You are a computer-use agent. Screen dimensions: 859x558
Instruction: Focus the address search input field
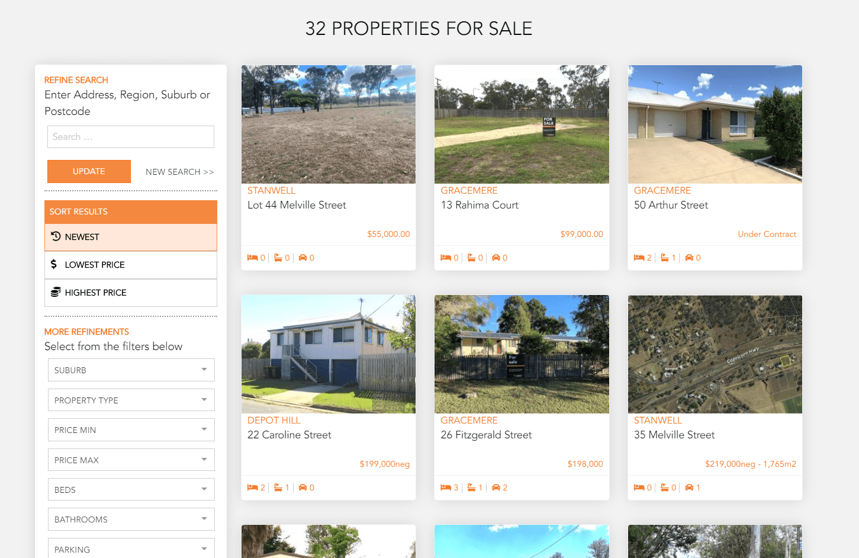131,137
